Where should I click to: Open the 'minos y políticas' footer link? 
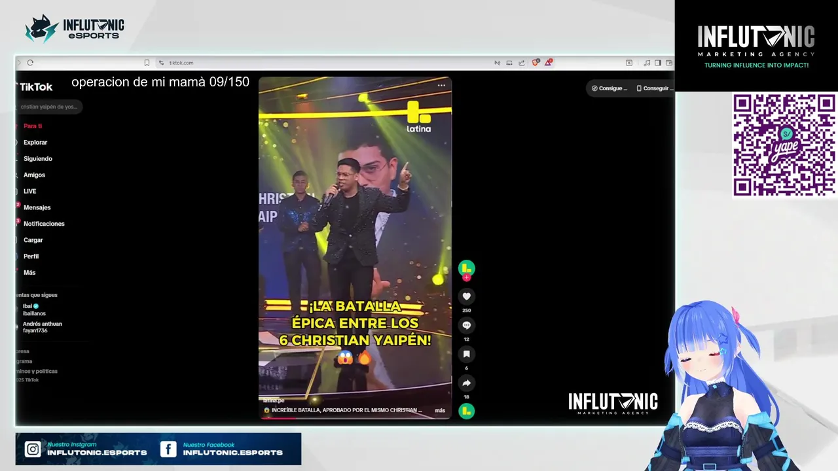(37, 371)
